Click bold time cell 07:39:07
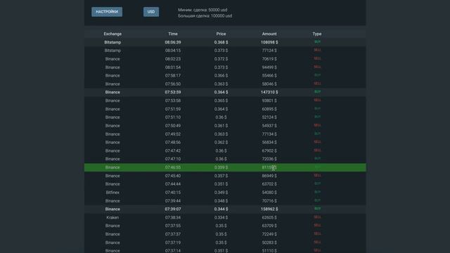 coord(173,209)
